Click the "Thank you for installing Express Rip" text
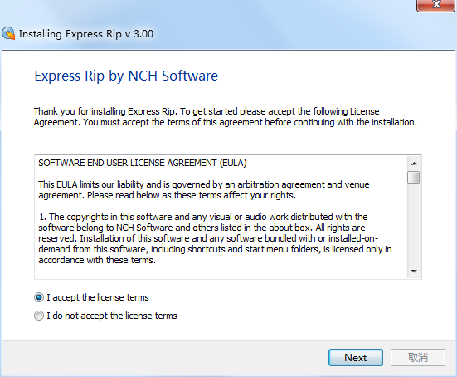457x377 pixels. pos(226,117)
